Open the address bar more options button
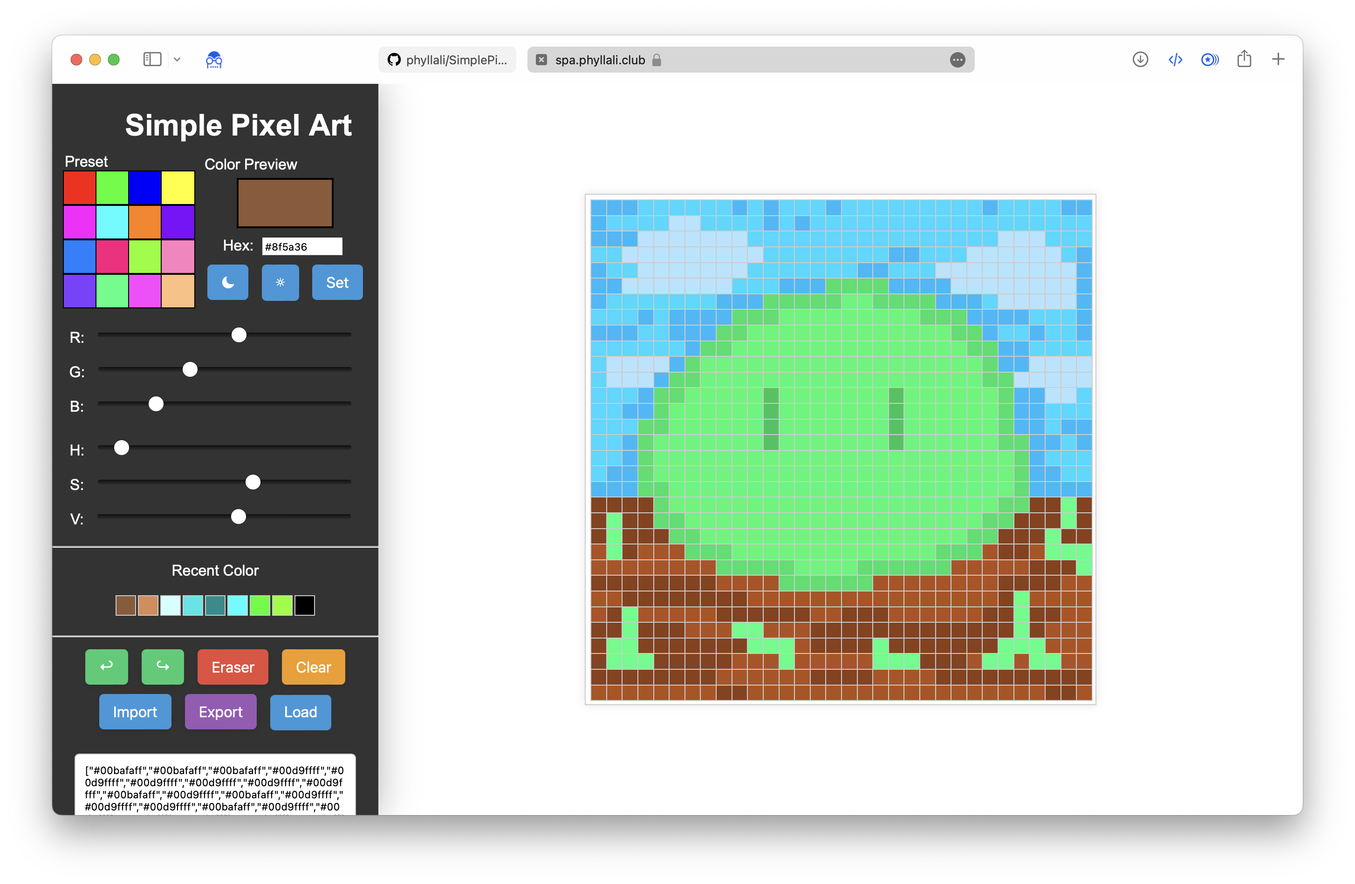Screen dimensions: 1355x884 coord(958,60)
